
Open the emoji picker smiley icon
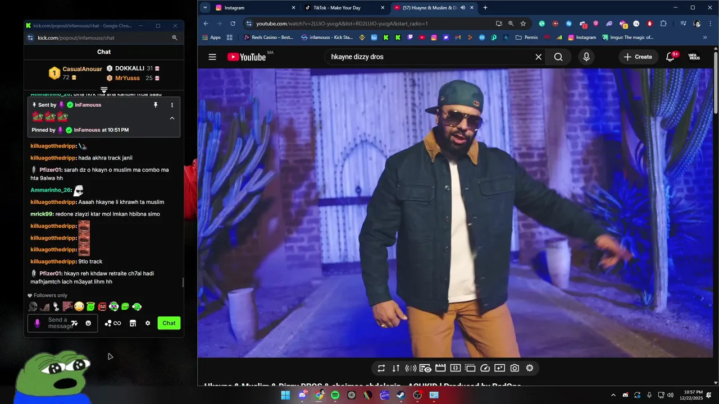pos(88,323)
